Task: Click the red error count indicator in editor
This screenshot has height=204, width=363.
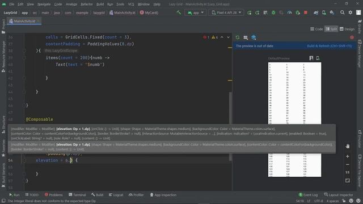Action: pos(206,37)
